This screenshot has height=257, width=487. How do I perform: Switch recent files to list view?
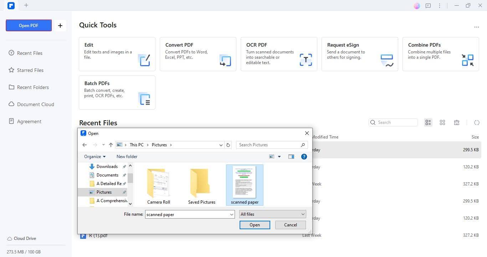point(428,122)
